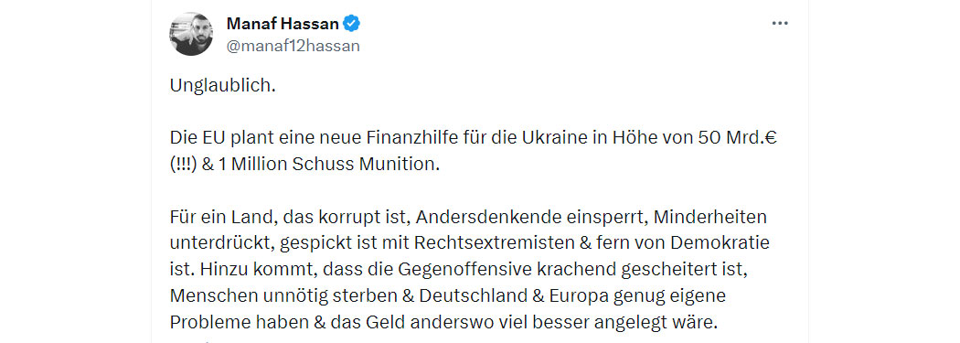Click the word "Demokratie"
This screenshot has height=343, width=960.
720,243
